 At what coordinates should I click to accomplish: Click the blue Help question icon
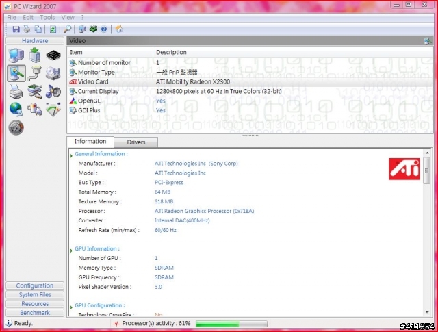click(104, 29)
